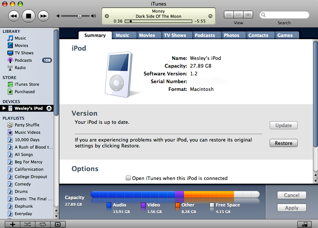Open the Music library
This screenshot has width=318, height=228.
tap(27, 38)
